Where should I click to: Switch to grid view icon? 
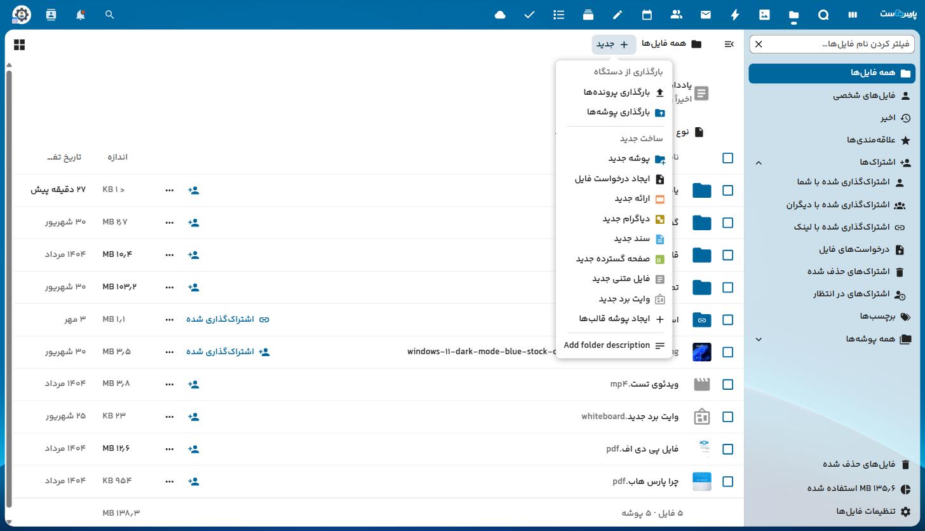tap(19, 45)
